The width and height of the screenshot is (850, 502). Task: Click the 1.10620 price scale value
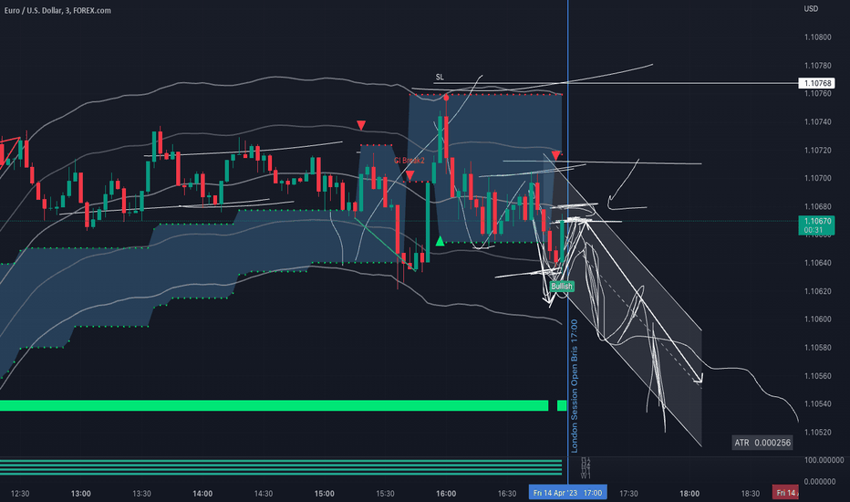[817, 291]
